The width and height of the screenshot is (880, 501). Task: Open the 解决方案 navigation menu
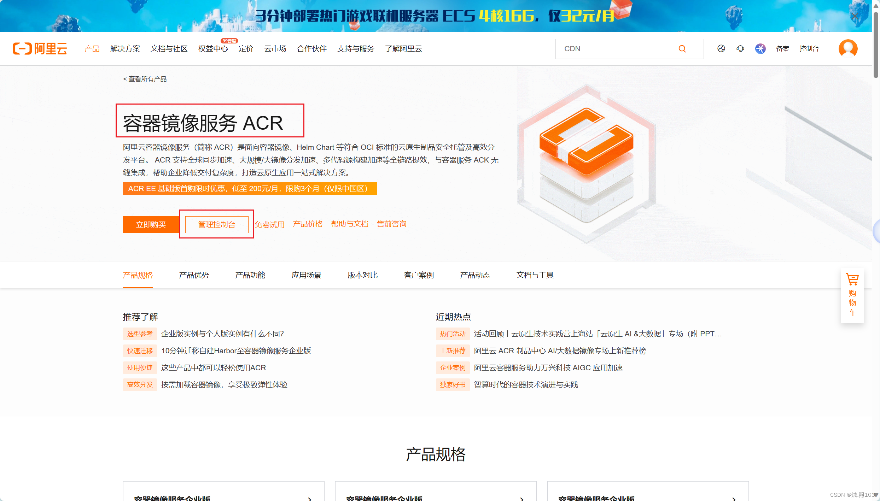click(x=125, y=49)
